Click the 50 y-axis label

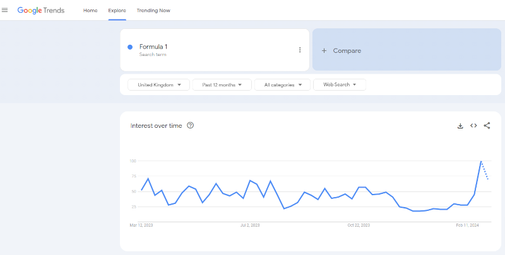[134, 191]
